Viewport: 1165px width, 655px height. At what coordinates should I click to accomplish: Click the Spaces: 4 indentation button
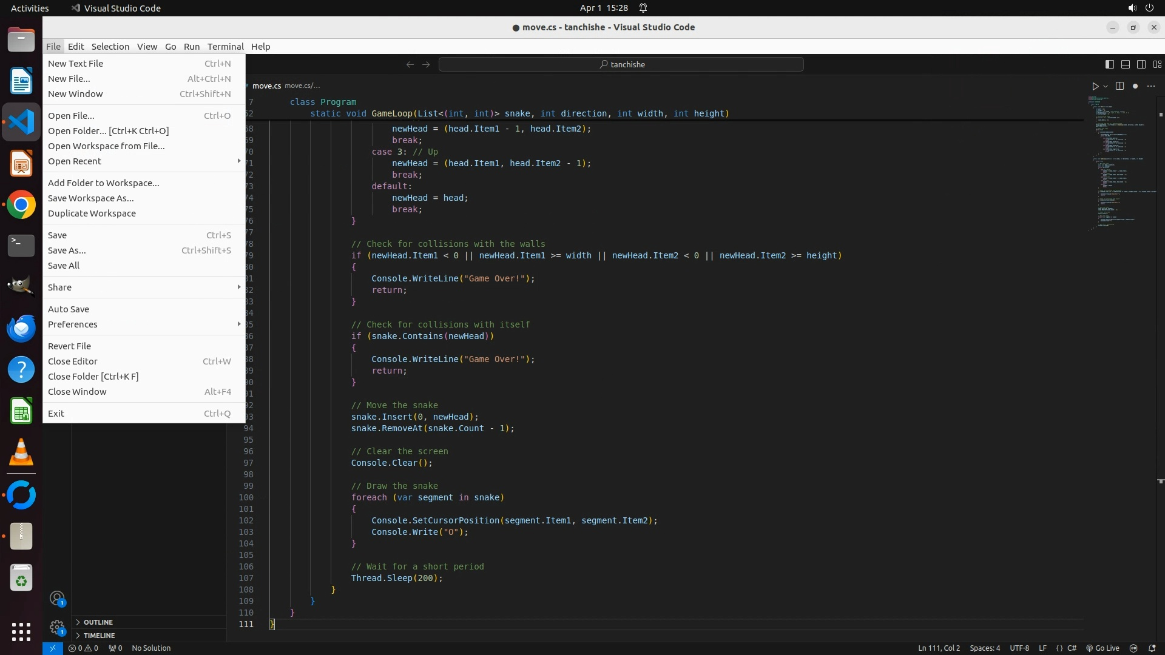tap(984, 648)
